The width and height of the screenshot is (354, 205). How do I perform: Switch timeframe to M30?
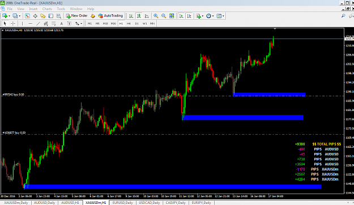coord(113,23)
